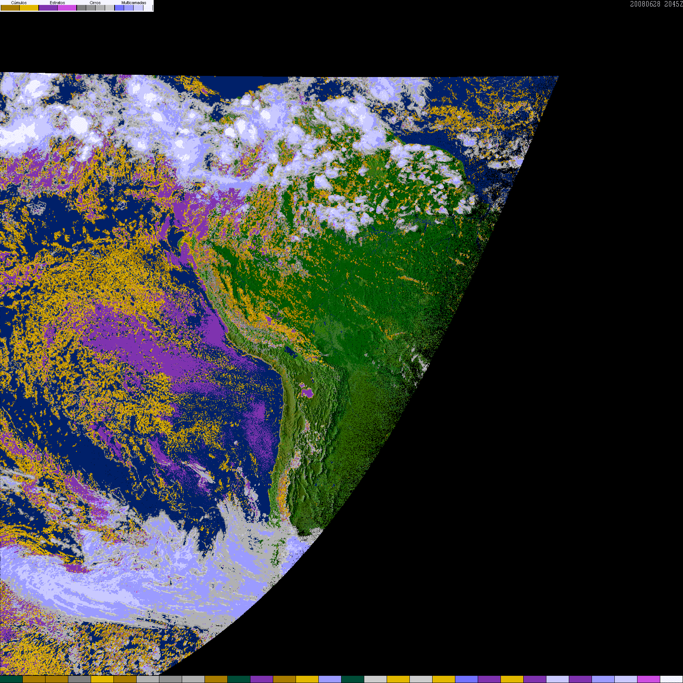Select the magenta Estratos legend swatch
The height and width of the screenshot is (683, 683).
[67, 8]
